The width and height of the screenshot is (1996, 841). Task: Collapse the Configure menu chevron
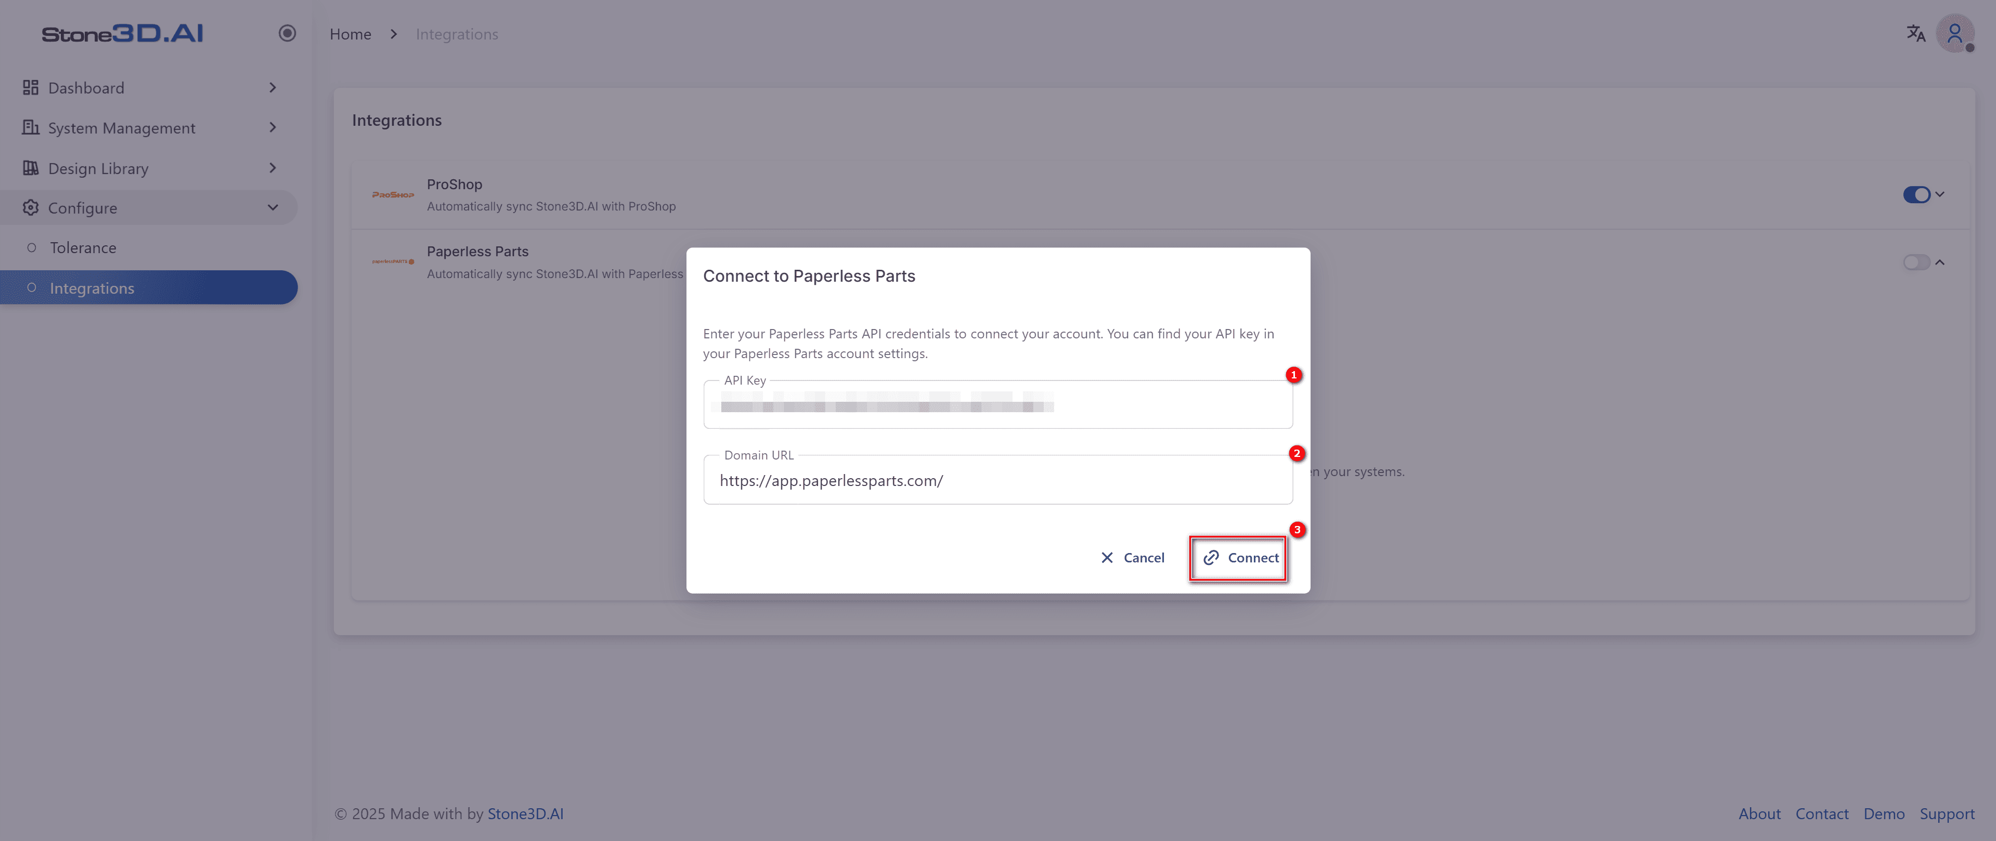click(x=273, y=207)
